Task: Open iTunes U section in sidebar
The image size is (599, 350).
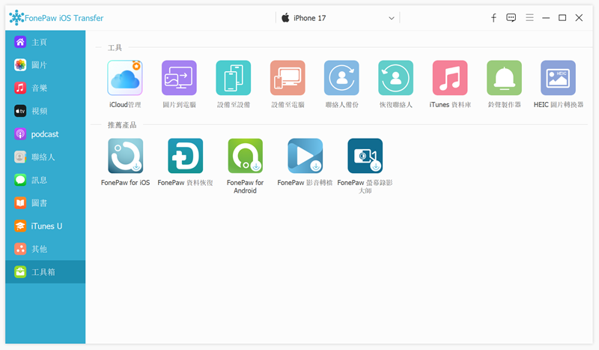Action: (x=46, y=226)
